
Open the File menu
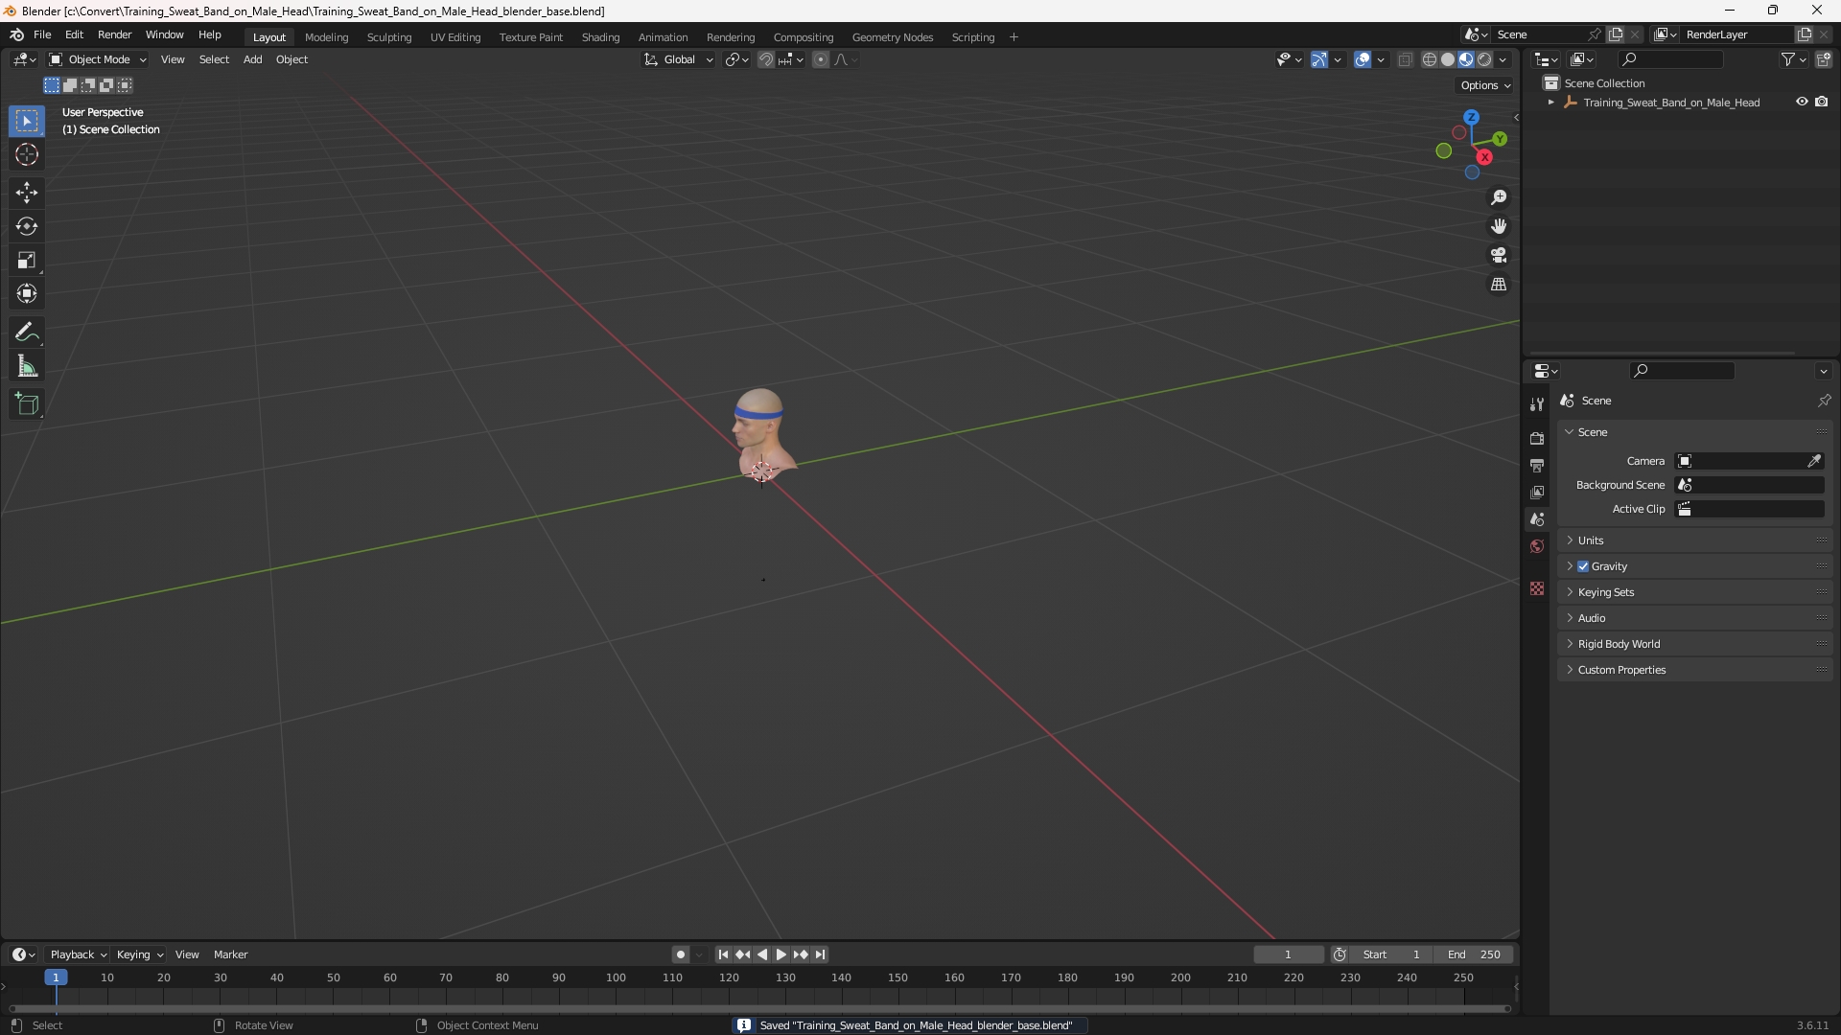point(42,34)
